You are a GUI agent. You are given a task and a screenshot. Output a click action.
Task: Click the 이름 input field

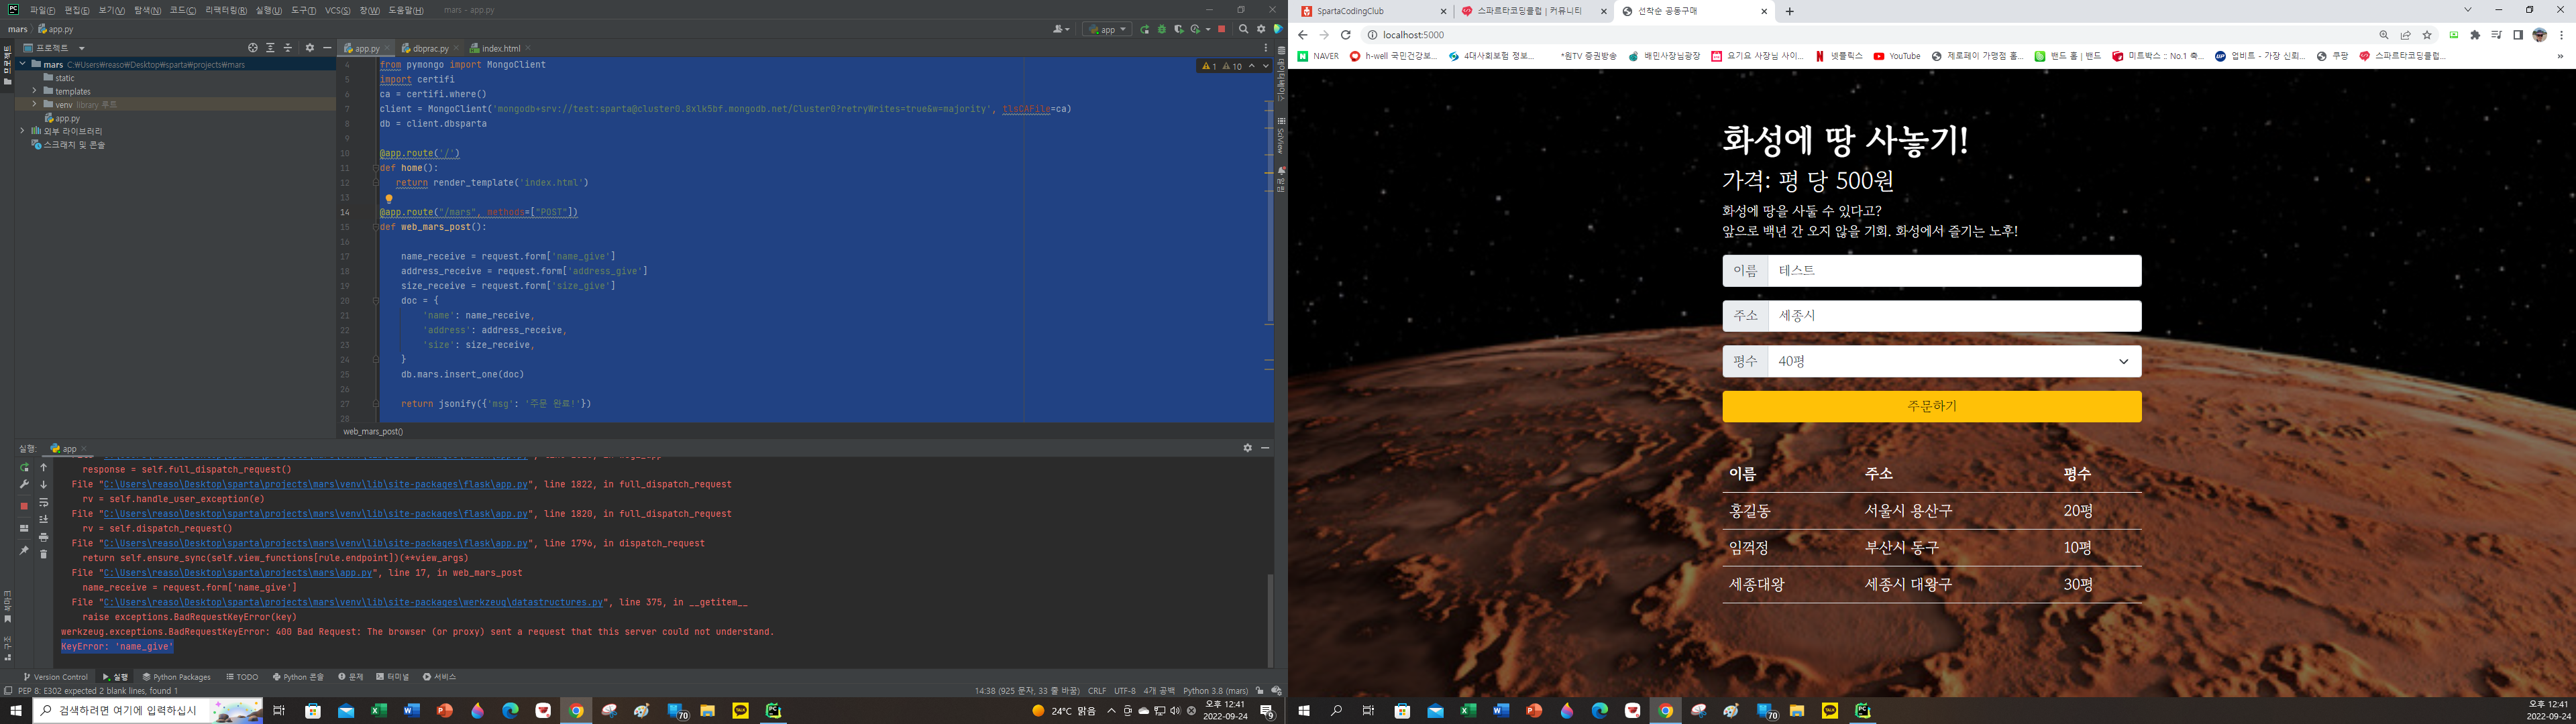coord(1954,271)
